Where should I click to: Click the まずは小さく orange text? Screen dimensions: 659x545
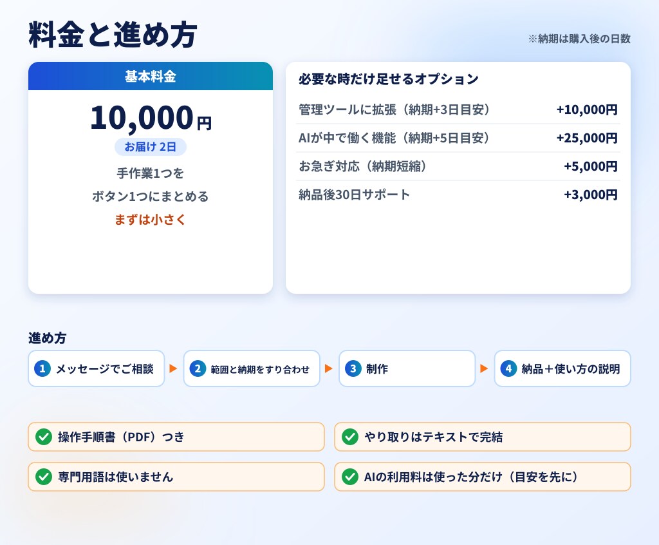151,220
